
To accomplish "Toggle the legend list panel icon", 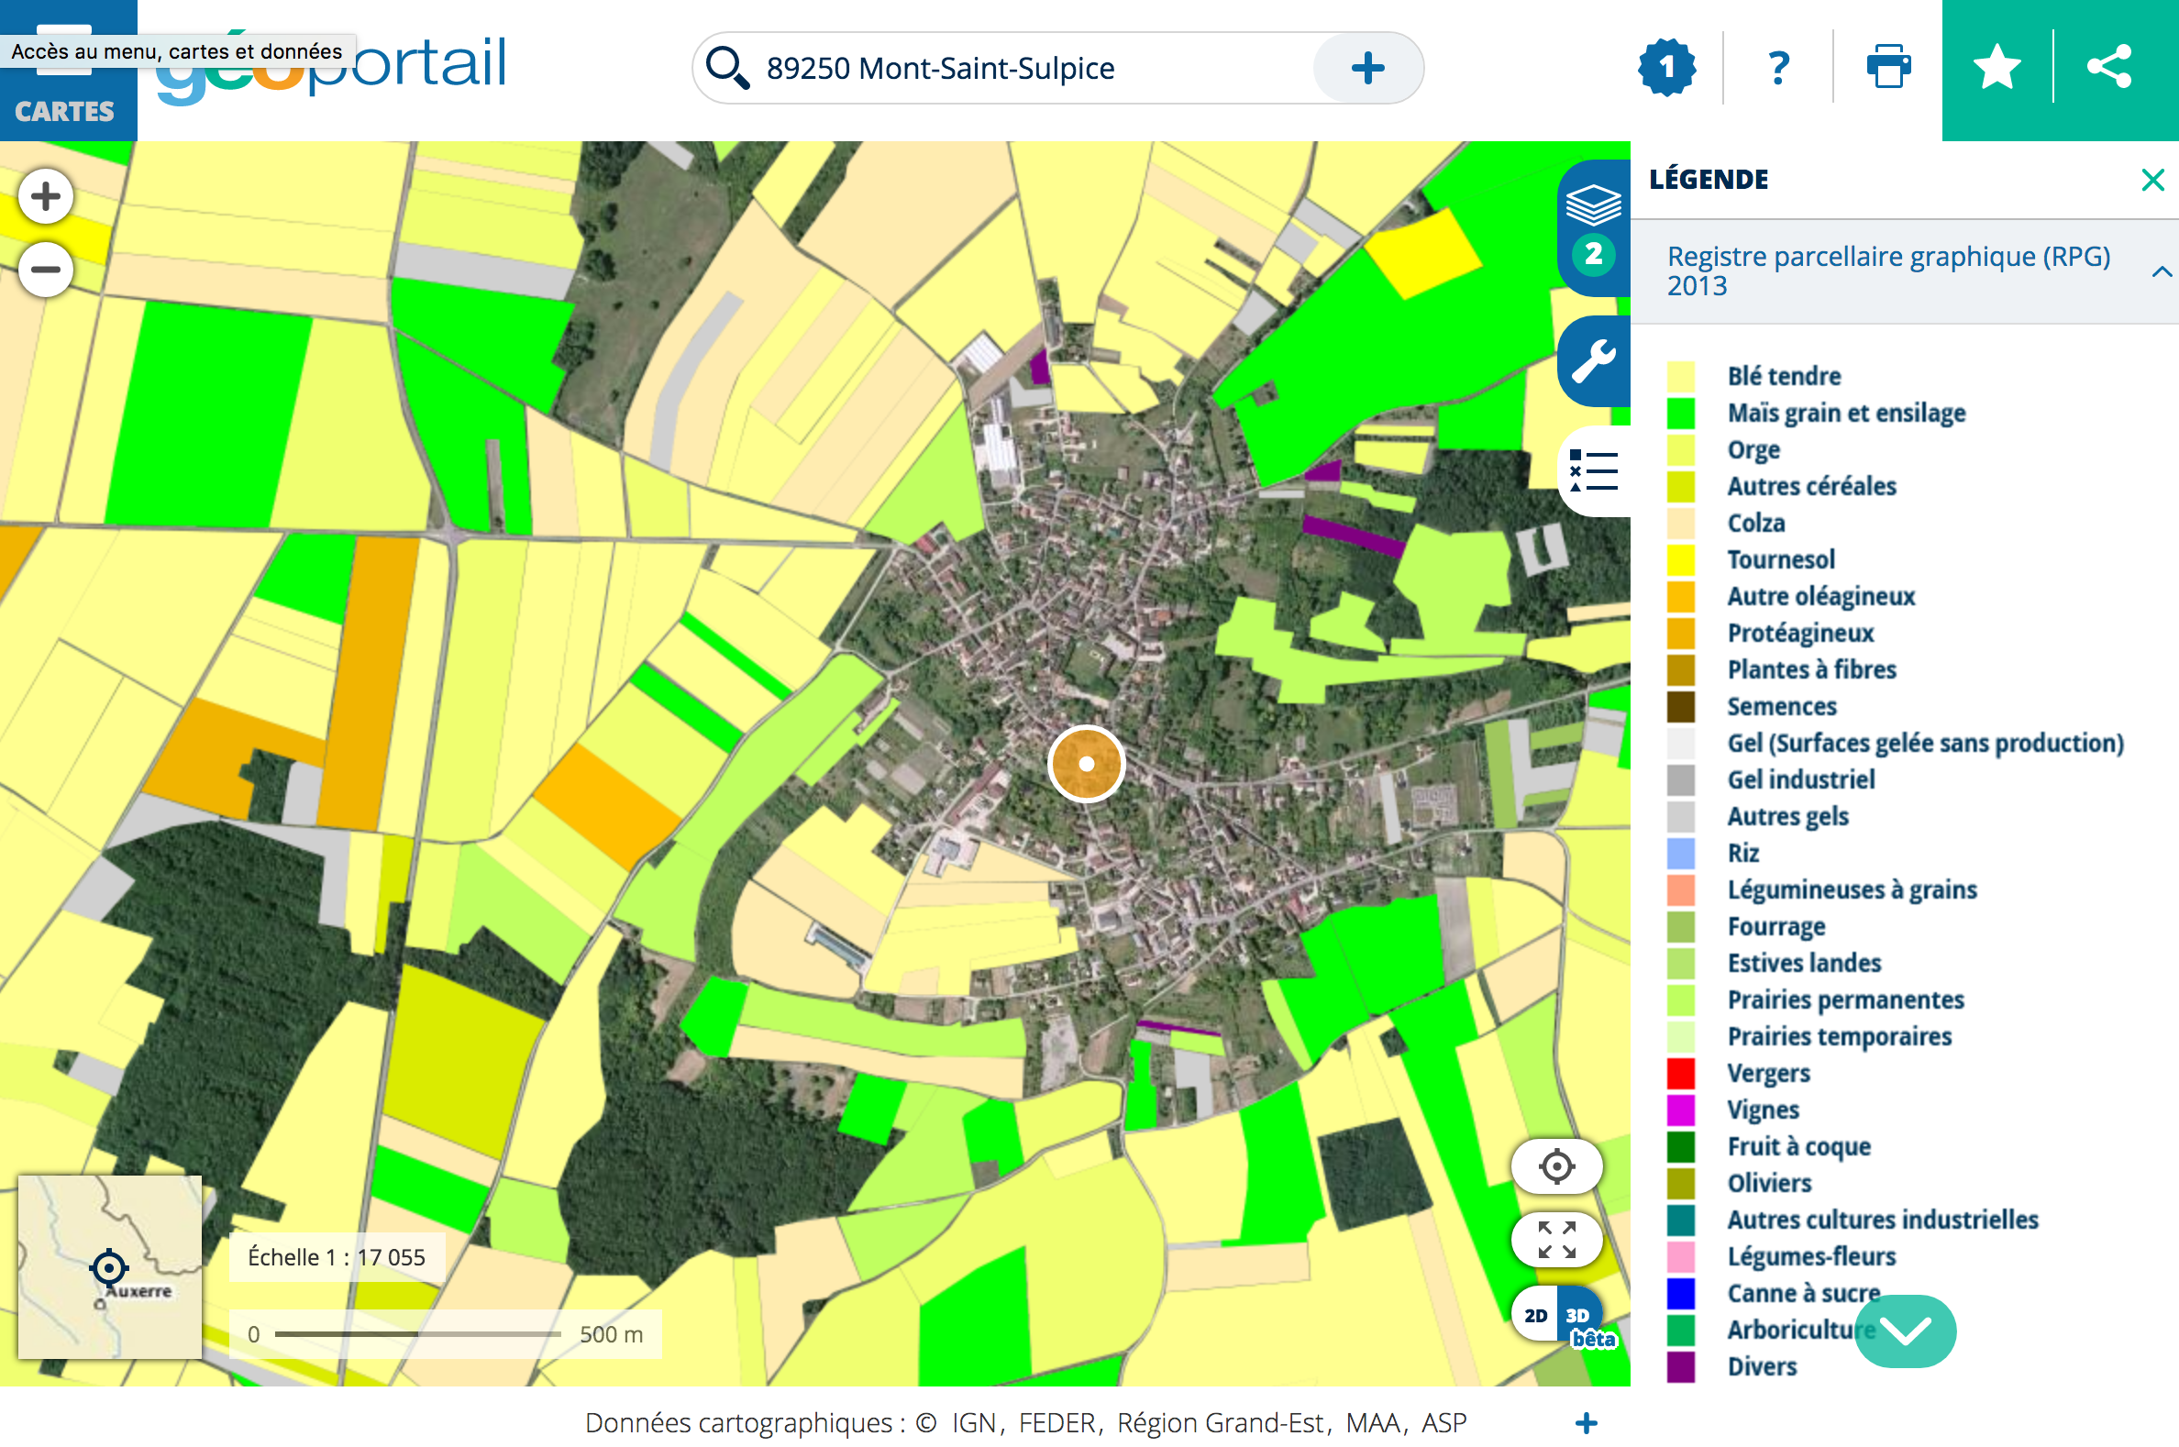I will [x=1594, y=470].
